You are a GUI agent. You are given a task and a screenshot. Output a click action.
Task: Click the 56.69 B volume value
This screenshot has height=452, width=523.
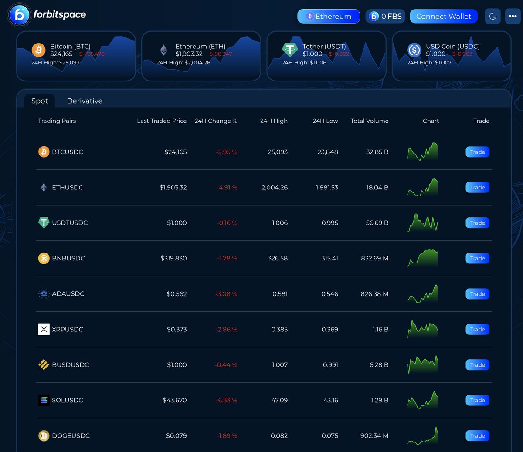pyautogui.click(x=377, y=223)
